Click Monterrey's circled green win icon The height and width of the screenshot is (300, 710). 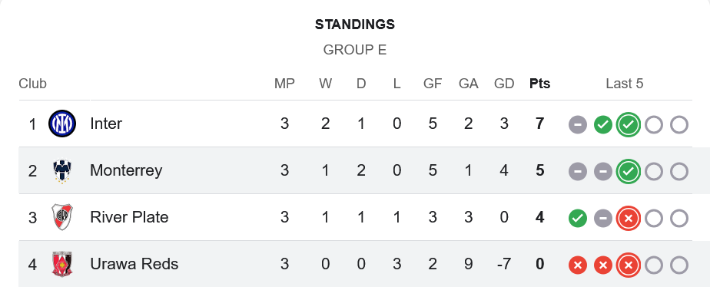tap(628, 171)
